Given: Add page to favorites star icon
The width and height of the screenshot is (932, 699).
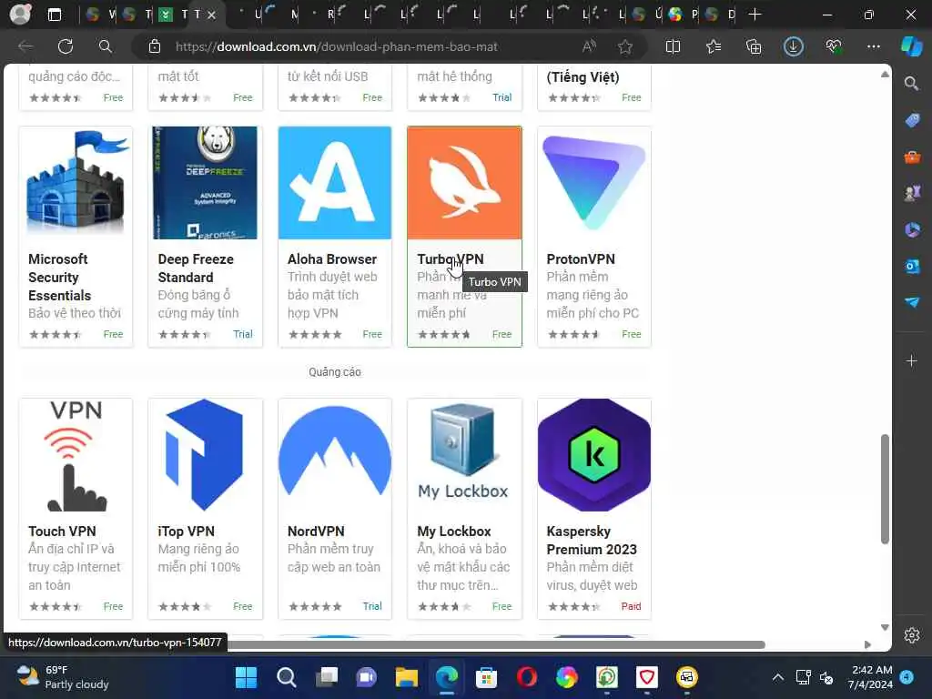Looking at the screenshot, I should [624, 46].
